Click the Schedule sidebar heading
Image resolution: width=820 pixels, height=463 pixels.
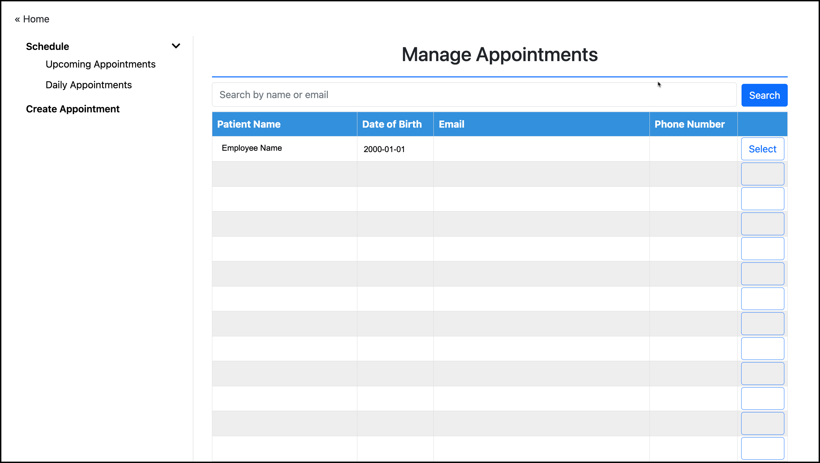[47, 46]
